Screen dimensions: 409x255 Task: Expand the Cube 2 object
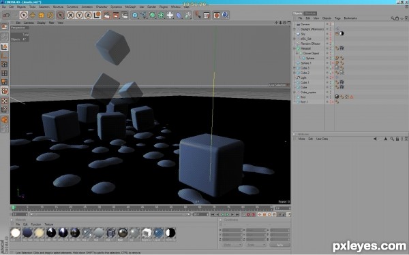coord(294,73)
